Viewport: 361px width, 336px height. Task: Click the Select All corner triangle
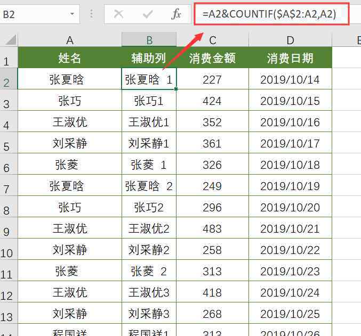(x=11, y=40)
